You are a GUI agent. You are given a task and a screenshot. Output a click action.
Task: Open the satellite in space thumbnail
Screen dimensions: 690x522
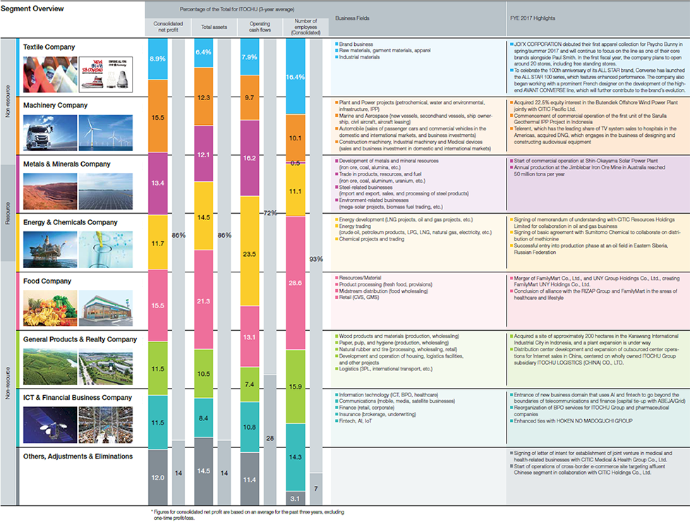click(x=50, y=425)
